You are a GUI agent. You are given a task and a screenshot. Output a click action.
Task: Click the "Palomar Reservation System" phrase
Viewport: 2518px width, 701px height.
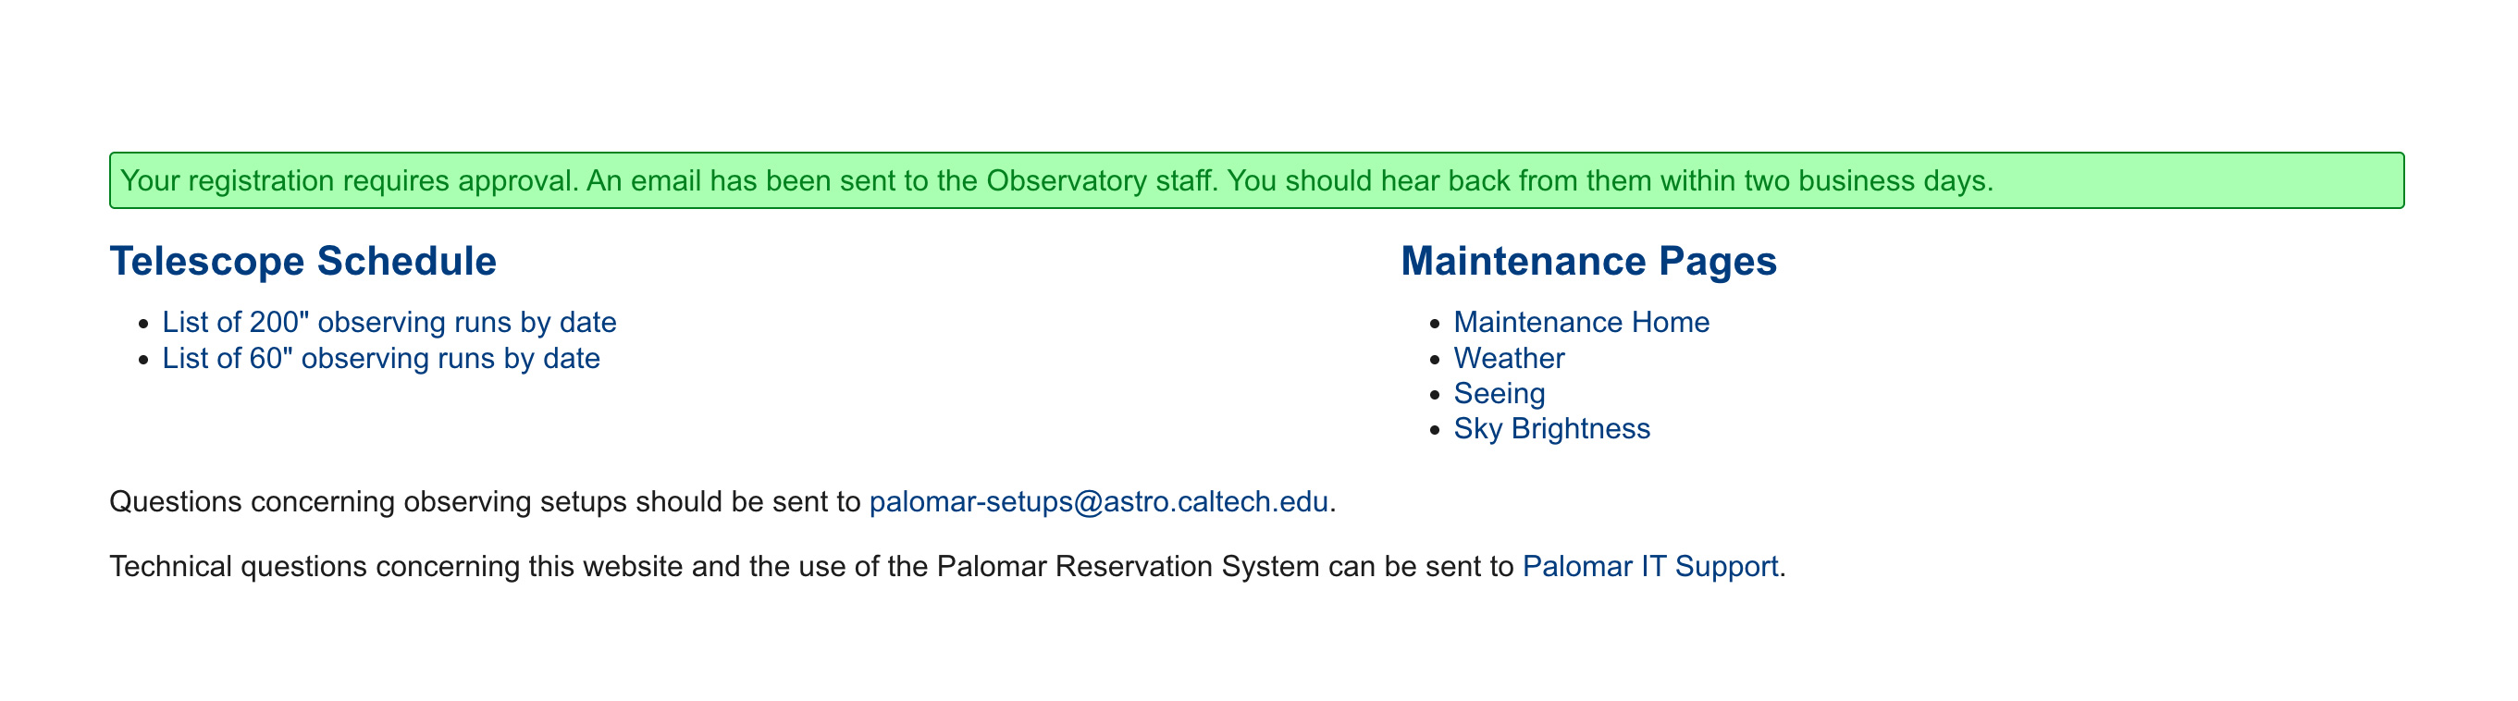[1127, 566]
